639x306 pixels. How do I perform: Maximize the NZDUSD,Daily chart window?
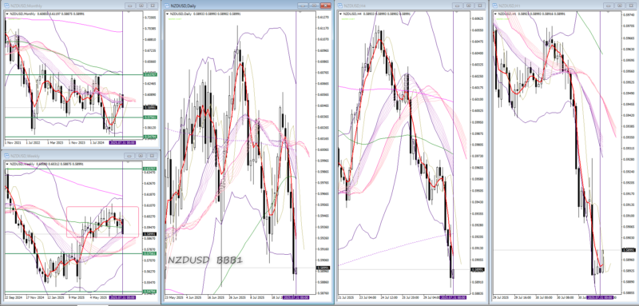(314, 6)
